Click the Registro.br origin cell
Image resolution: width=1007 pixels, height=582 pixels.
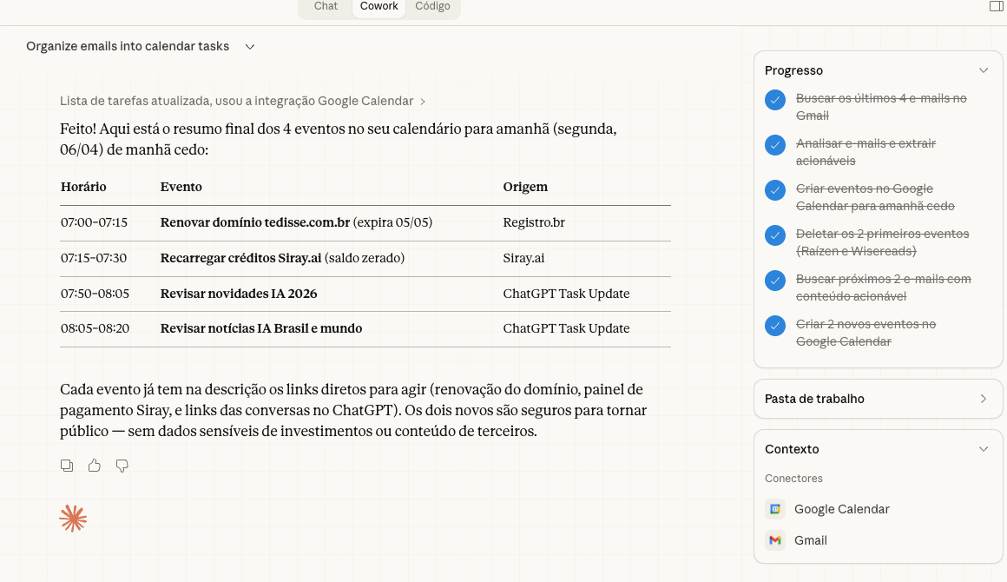pos(534,222)
